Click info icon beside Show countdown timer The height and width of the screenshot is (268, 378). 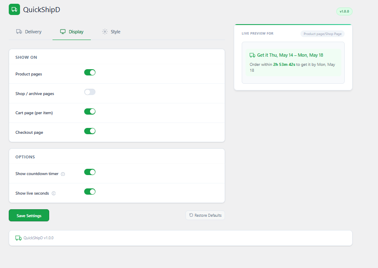(63, 174)
